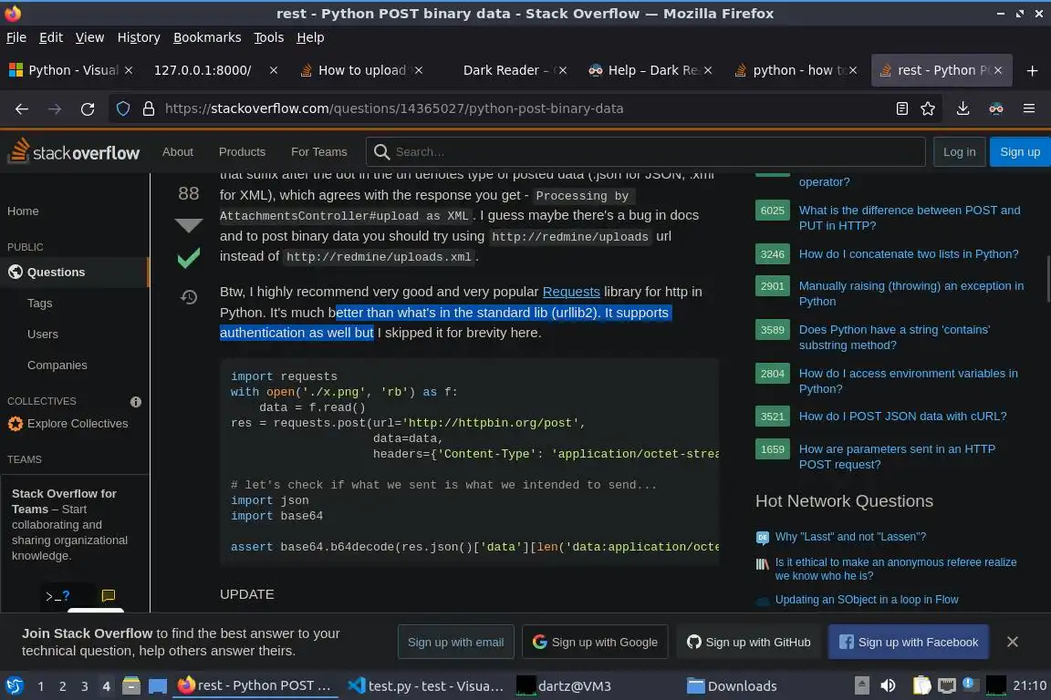1051x700 pixels.
Task: Open the Firefox downloads panel
Action: tap(963, 108)
